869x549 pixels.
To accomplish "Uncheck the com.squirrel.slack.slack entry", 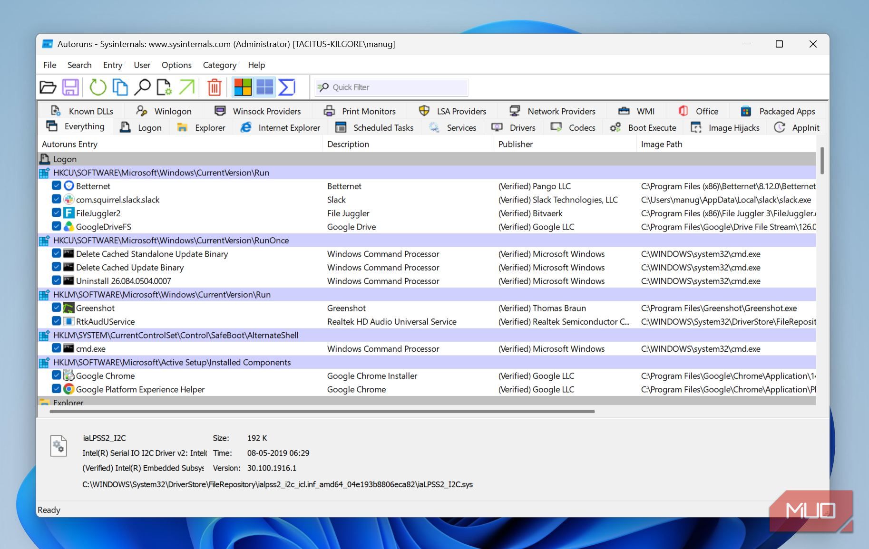I will [x=56, y=199].
